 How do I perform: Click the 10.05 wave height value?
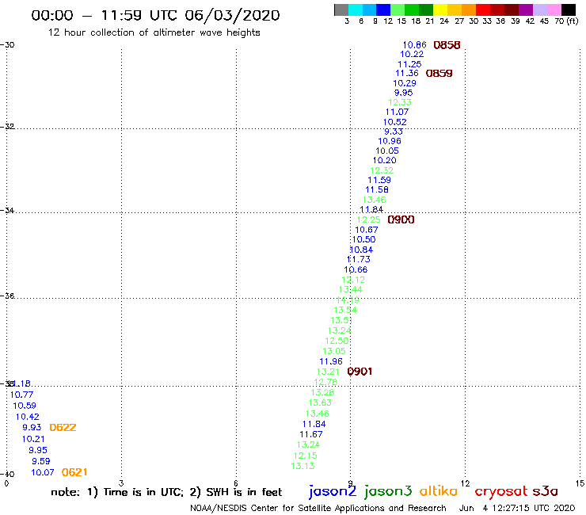(x=387, y=151)
